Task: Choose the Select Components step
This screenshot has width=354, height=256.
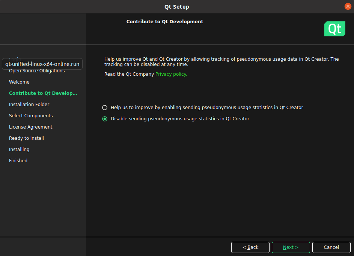Action: tap(31, 116)
